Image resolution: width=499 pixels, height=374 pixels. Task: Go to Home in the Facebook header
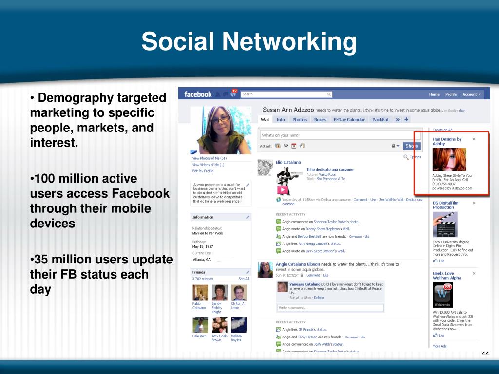(x=434, y=94)
